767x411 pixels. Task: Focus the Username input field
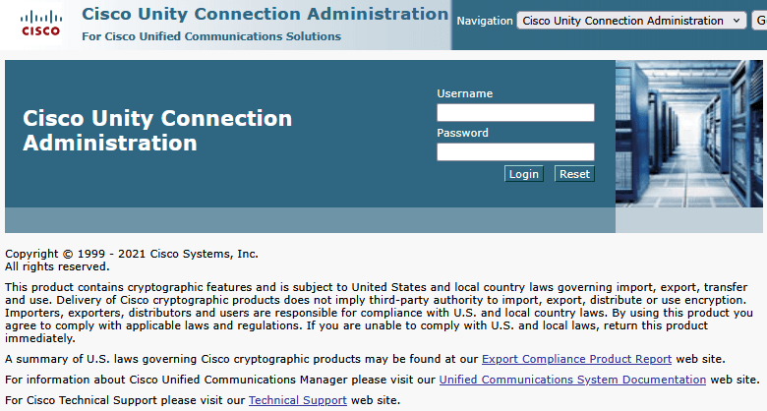click(515, 113)
